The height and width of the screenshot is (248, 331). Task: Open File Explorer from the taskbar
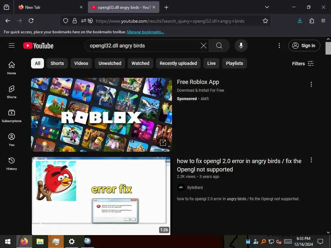tap(40, 242)
